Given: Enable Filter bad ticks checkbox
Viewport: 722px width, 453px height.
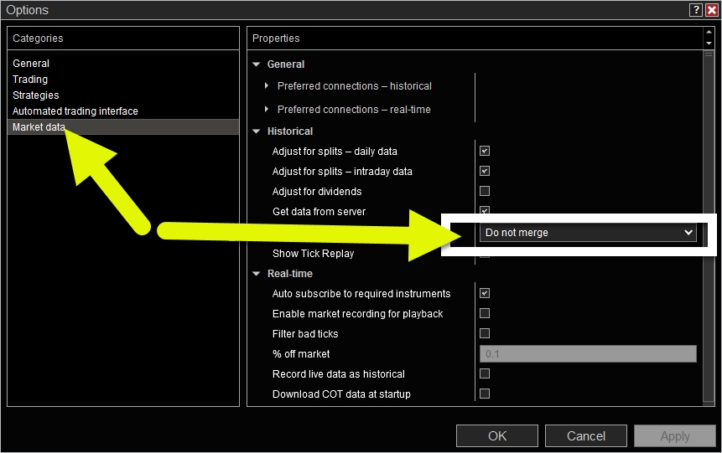Looking at the screenshot, I should click(485, 334).
